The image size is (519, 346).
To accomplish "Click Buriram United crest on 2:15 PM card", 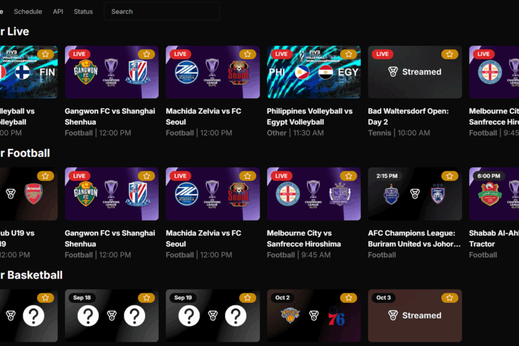I will pos(392,193).
